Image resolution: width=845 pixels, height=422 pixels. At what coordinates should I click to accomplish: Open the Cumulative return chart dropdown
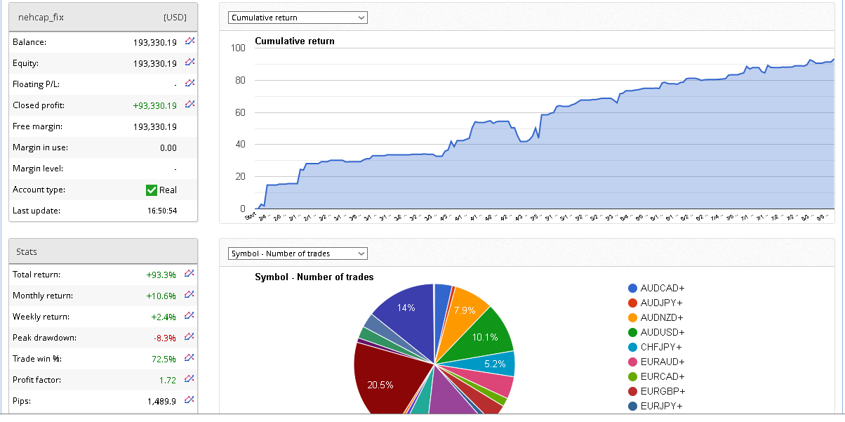[x=298, y=18]
